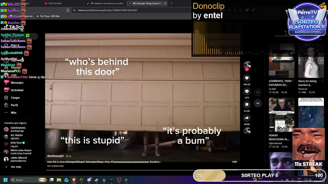This screenshot has height=184, width=328.
Task: Click 'Ver traducción' under the caption
Action: click(x=55, y=166)
